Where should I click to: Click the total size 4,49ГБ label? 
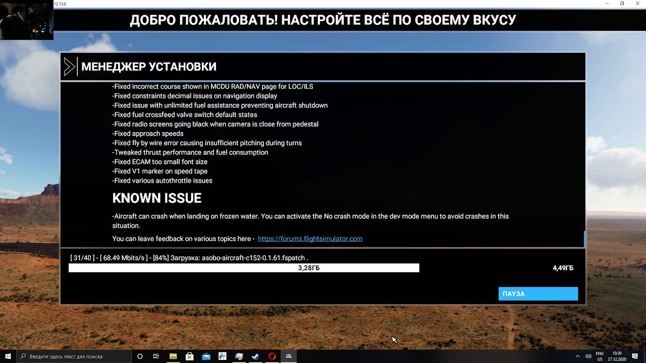pyautogui.click(x=563, y=268)
